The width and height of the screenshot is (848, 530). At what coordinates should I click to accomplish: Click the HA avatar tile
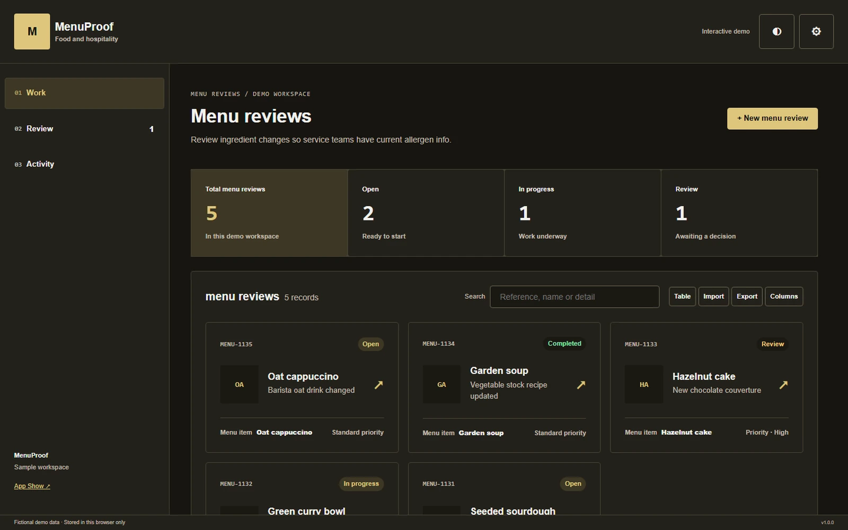point(644,384)
